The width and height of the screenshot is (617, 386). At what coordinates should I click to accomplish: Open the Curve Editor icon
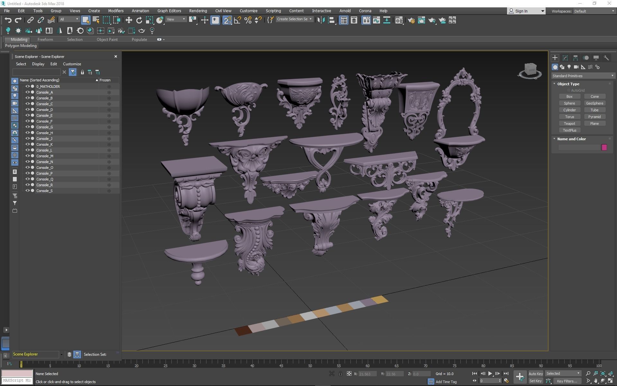(377, 20)
